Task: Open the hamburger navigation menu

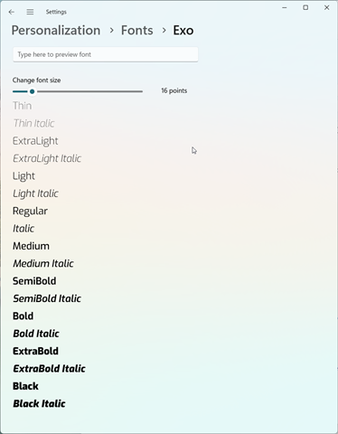Action: pyautogui.click(x=30, y=12)
